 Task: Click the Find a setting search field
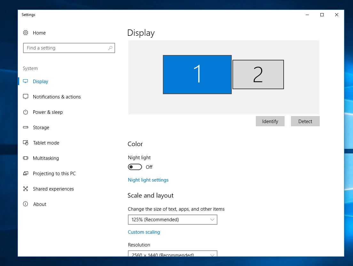click(69, 48)
